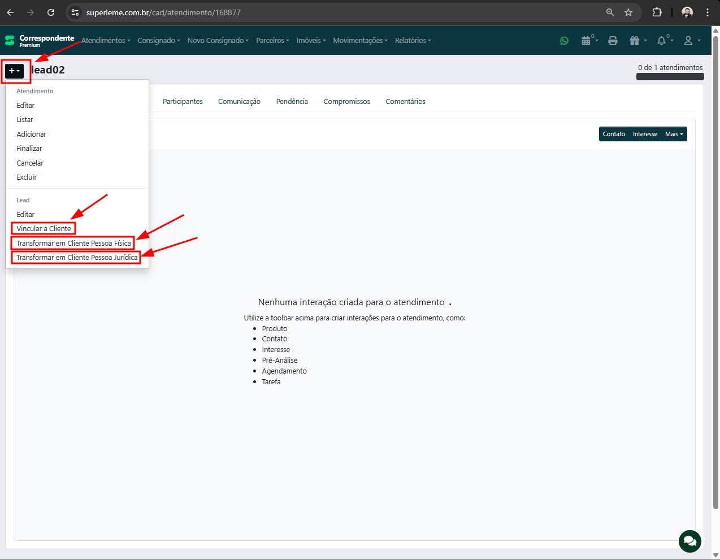Toggle the plus actions dropdown button
Image resolution: width=720 pixels, height=560 pixels.
(x=15, y=71)
